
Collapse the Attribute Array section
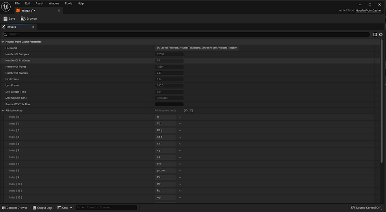(x=3, y=111)
